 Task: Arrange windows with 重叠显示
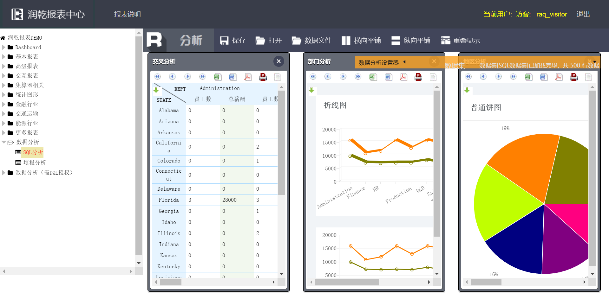(x=461, y=40)
